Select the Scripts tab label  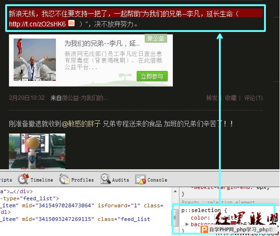6,180
